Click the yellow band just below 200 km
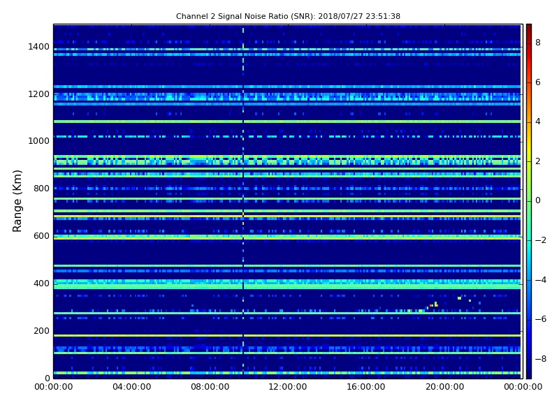This screenshot has height=419, width=559. point(287,336)
